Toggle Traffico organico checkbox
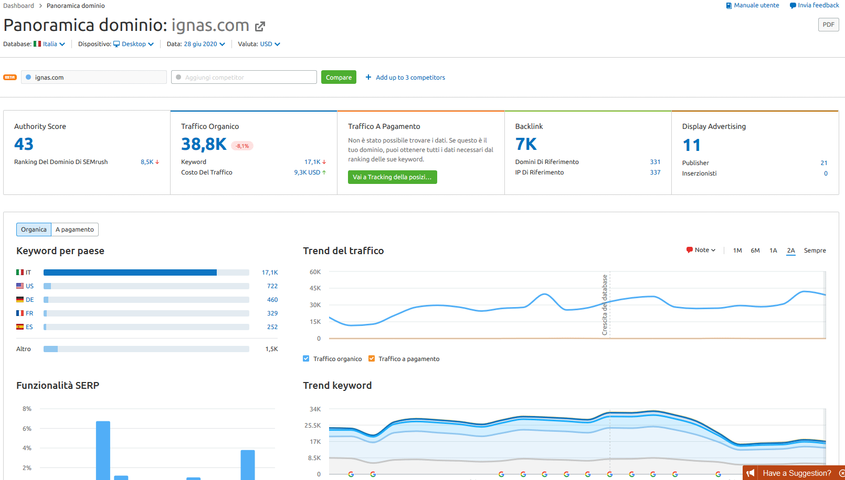The image size is (845, 480). tap(306, 358)
